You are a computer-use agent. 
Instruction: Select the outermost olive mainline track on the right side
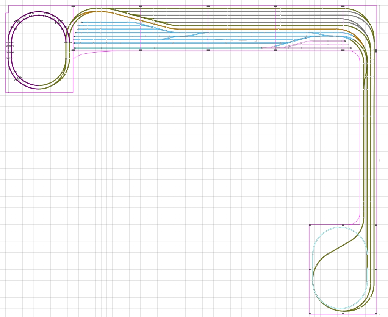point(374,161)
